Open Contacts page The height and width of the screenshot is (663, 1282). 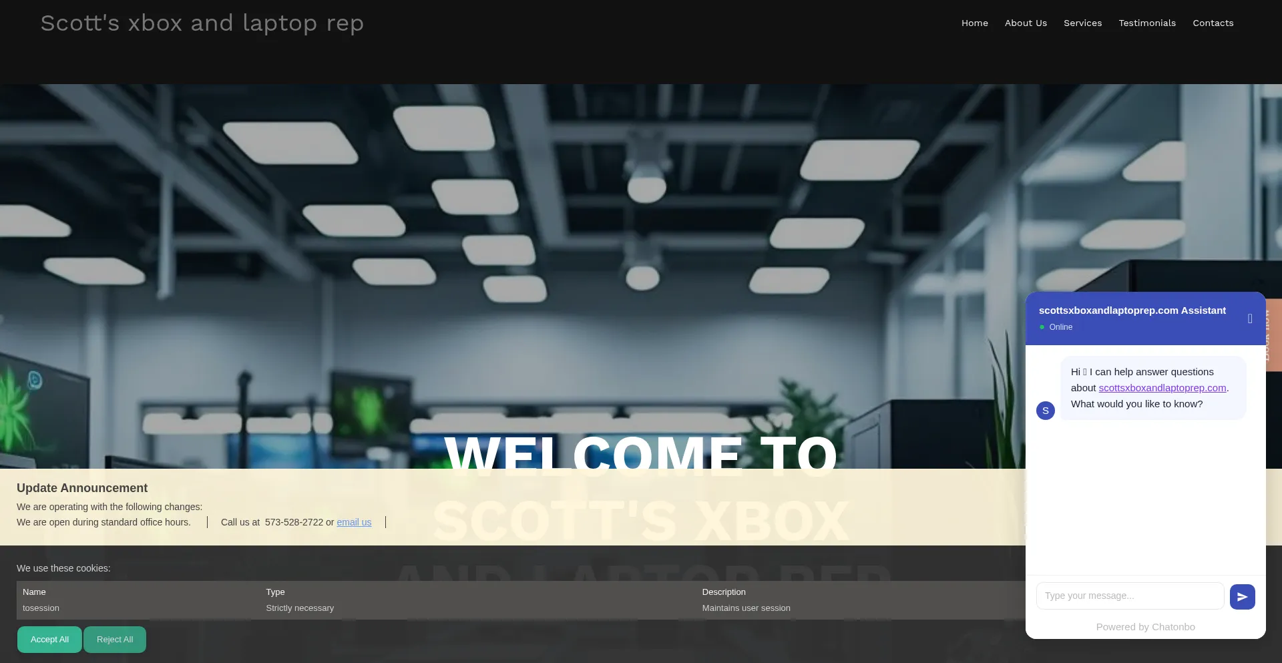coord(1213,23)
